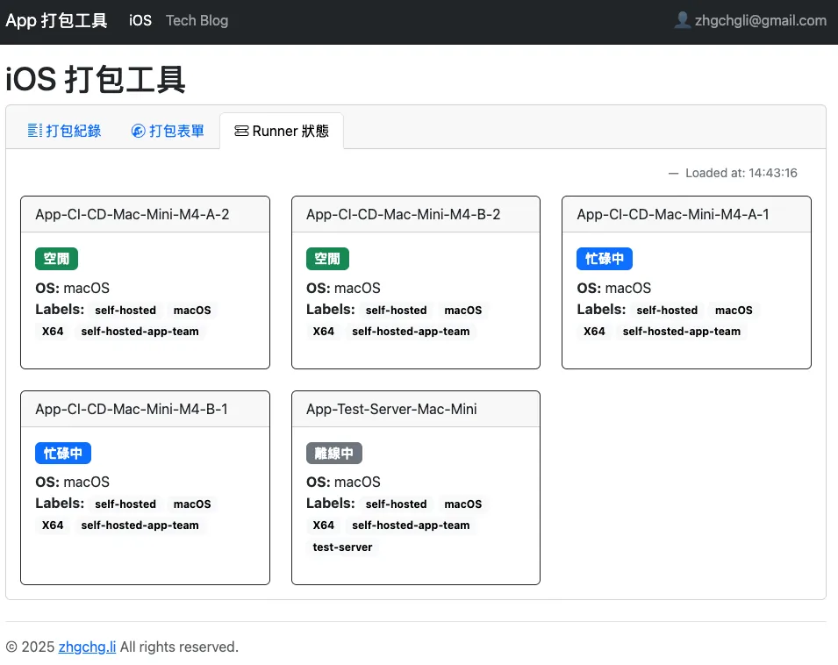Viewport: 838px width, 665px height.
Task: Select the App-CI-CD-Mac-Mini-M4-B-1 card header
Action: pos(145,409)
